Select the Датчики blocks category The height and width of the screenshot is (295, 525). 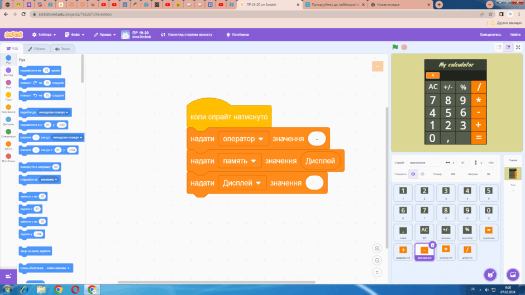[x=8, y=121]
